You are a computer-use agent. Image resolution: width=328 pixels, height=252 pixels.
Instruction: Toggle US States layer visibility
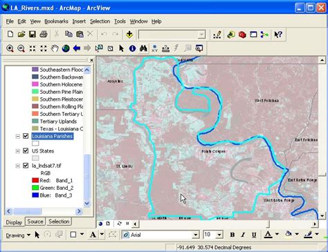tap(26, 151)
